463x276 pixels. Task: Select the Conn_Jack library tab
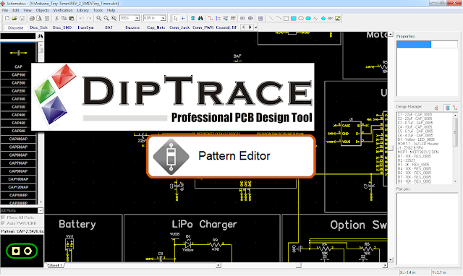pyautogui.click(x=179, y=27)
